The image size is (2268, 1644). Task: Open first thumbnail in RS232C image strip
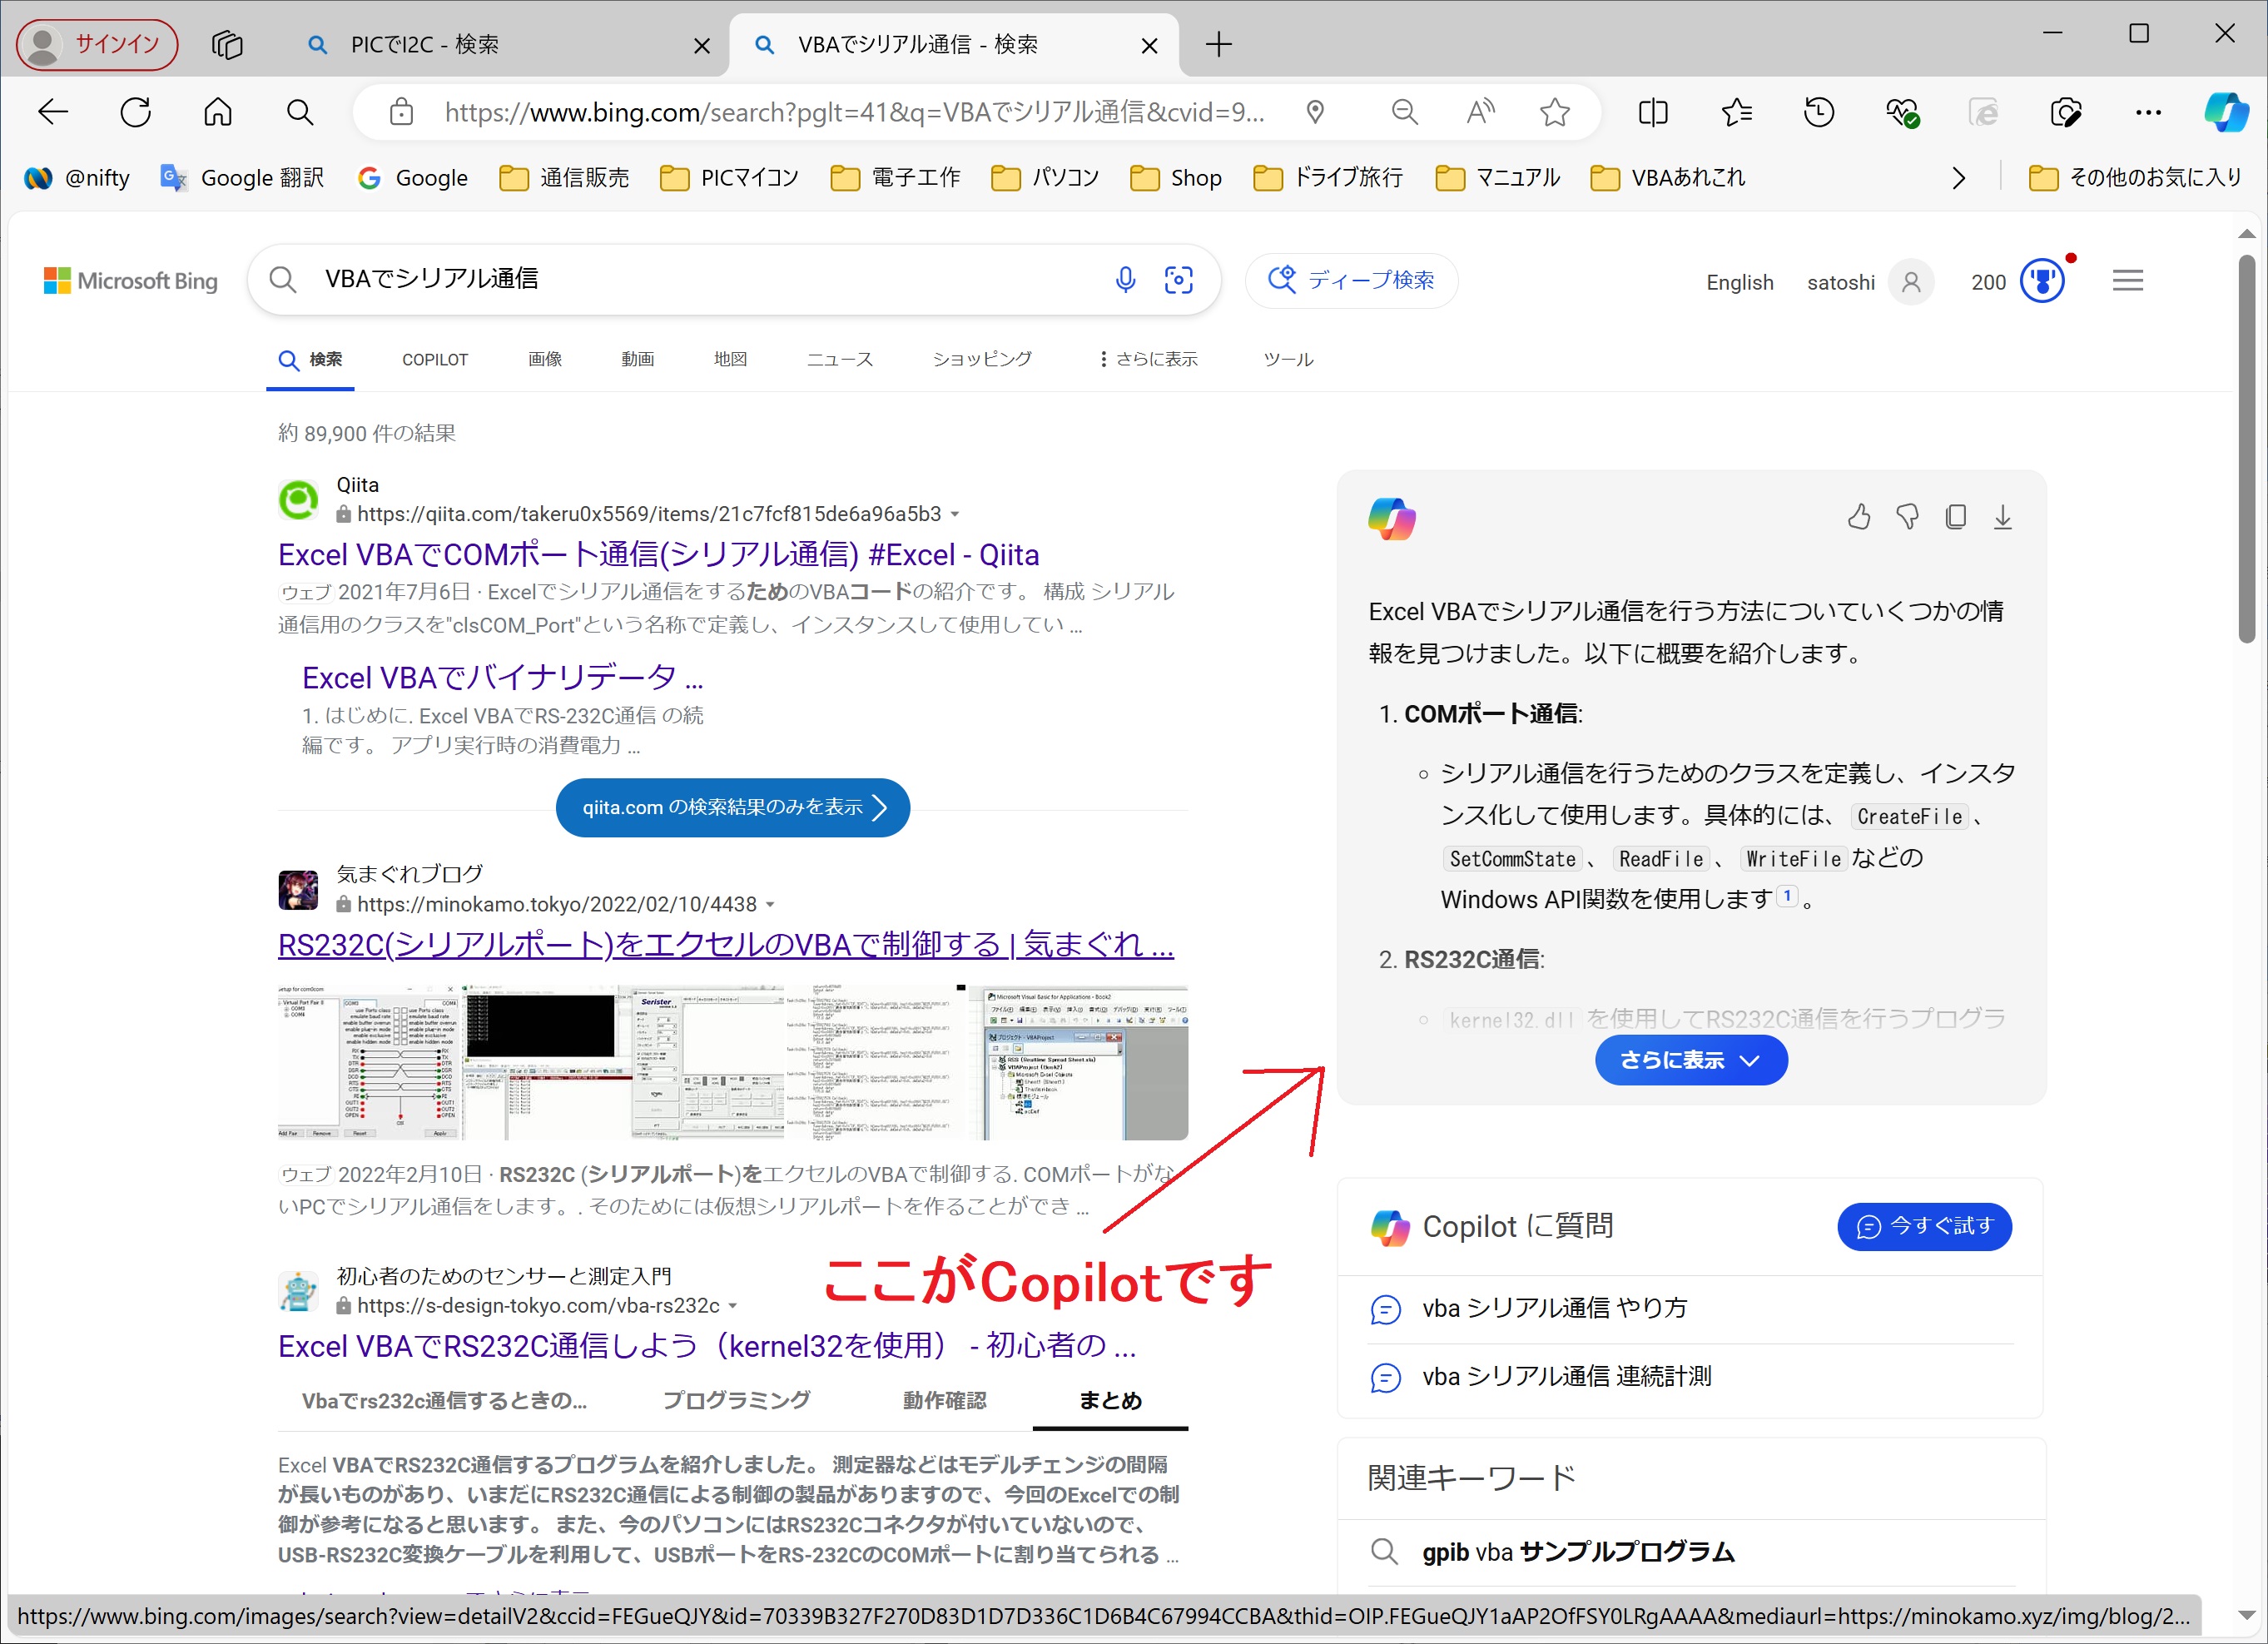tap(368, 1062)
